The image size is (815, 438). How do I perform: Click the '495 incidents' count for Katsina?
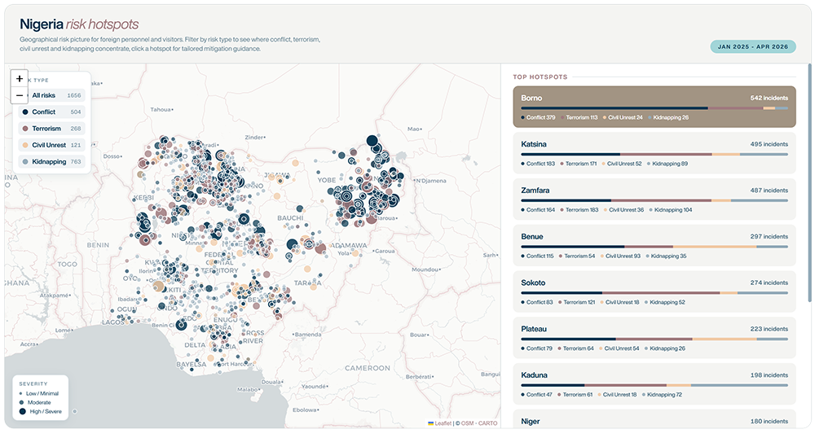[769, 144]
